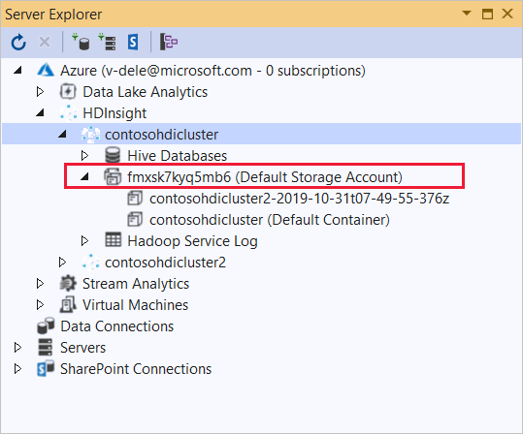523x434 pixels.
Task: Select the HDInsight label
Action: (114, 113)
